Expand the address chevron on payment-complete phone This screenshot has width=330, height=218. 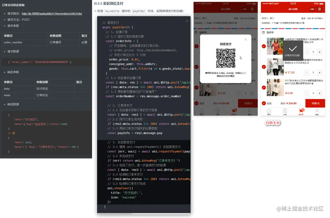(323, 18)
